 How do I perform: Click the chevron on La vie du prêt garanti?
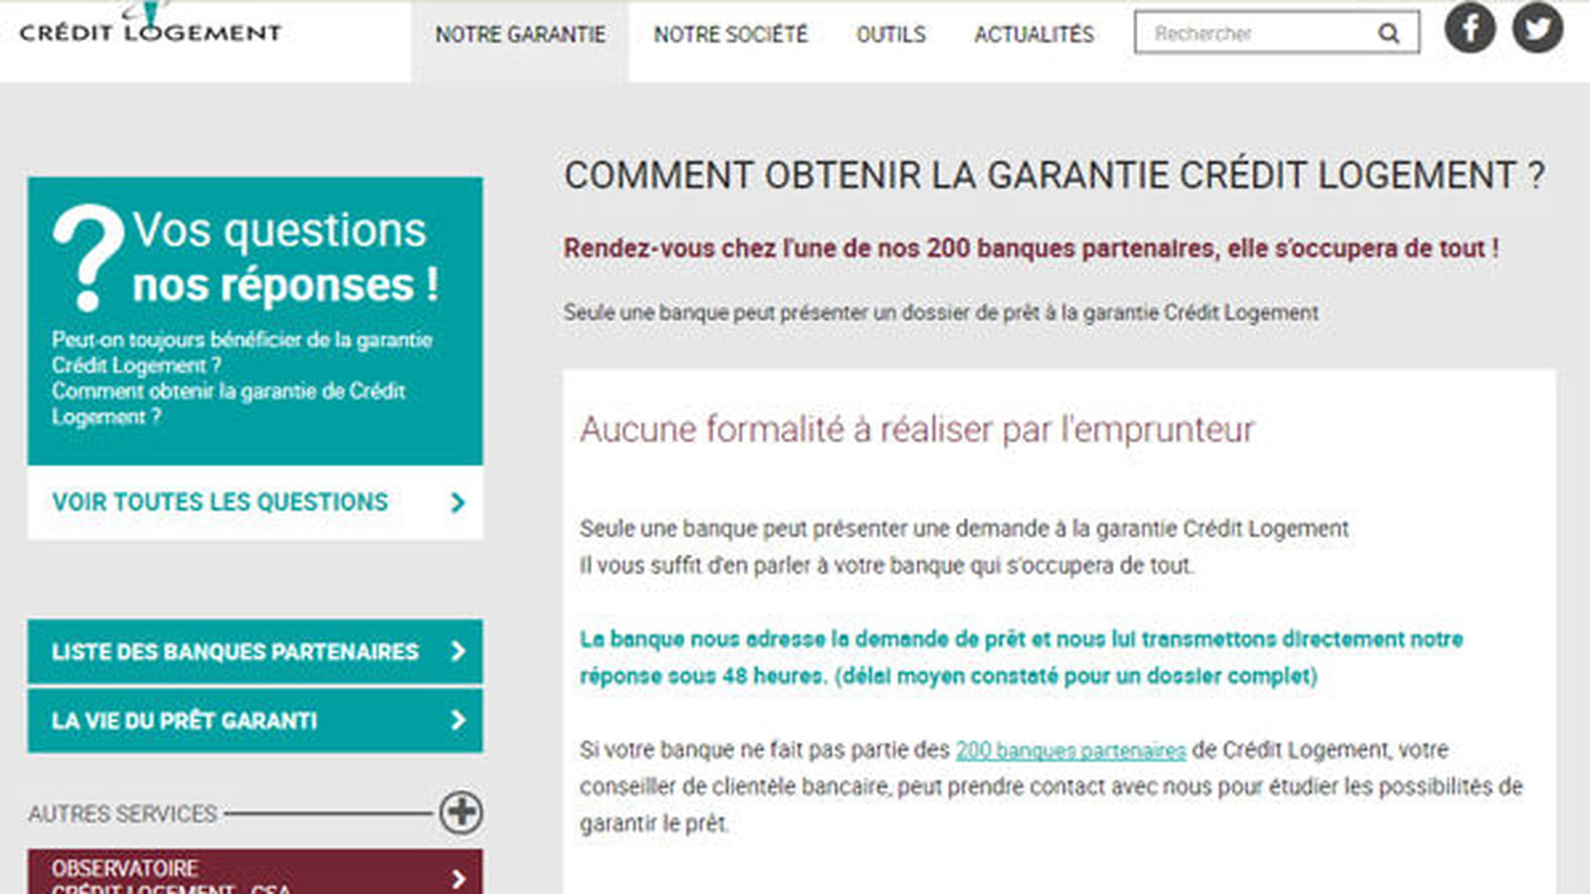tap(457, 720)
